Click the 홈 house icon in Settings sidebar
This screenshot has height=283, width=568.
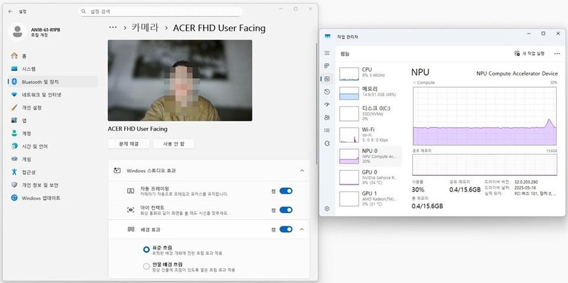[14, 56]
